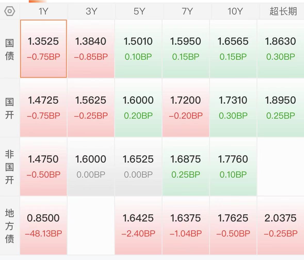
Task: Open the 国开 row label
Action: (10, 108)
